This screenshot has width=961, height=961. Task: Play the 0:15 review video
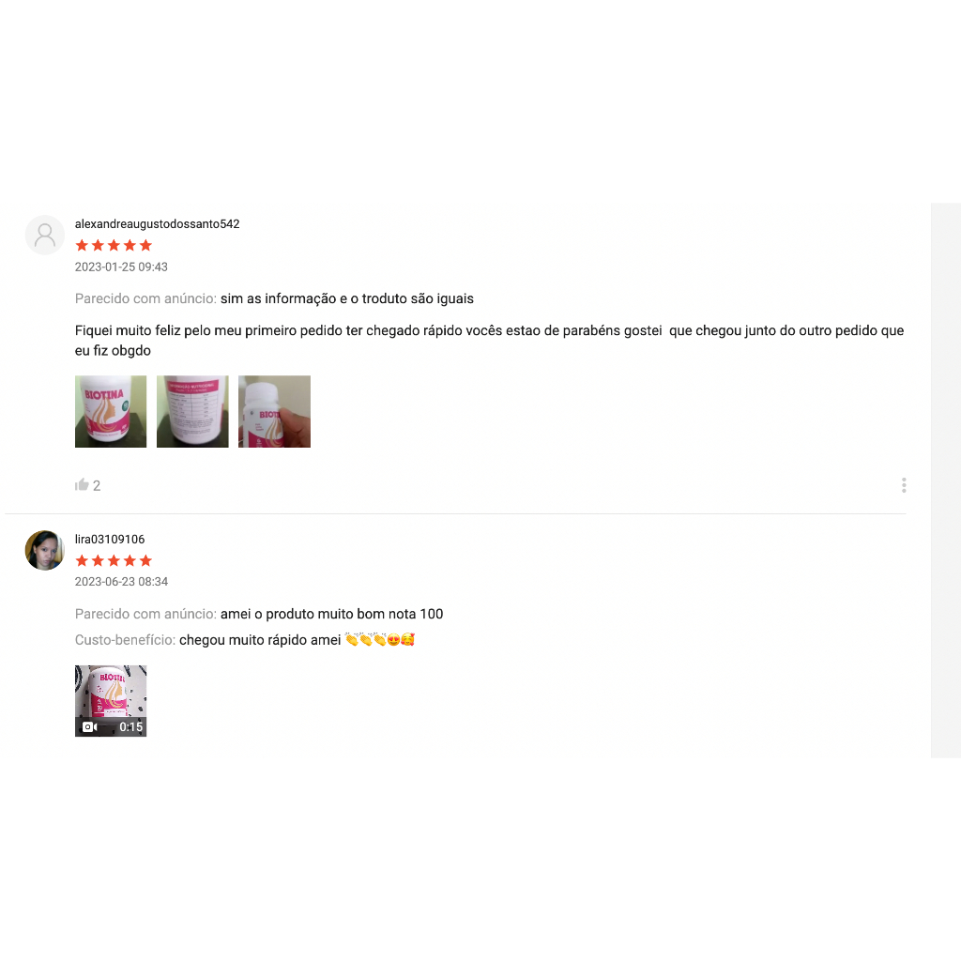coord(111,700)
